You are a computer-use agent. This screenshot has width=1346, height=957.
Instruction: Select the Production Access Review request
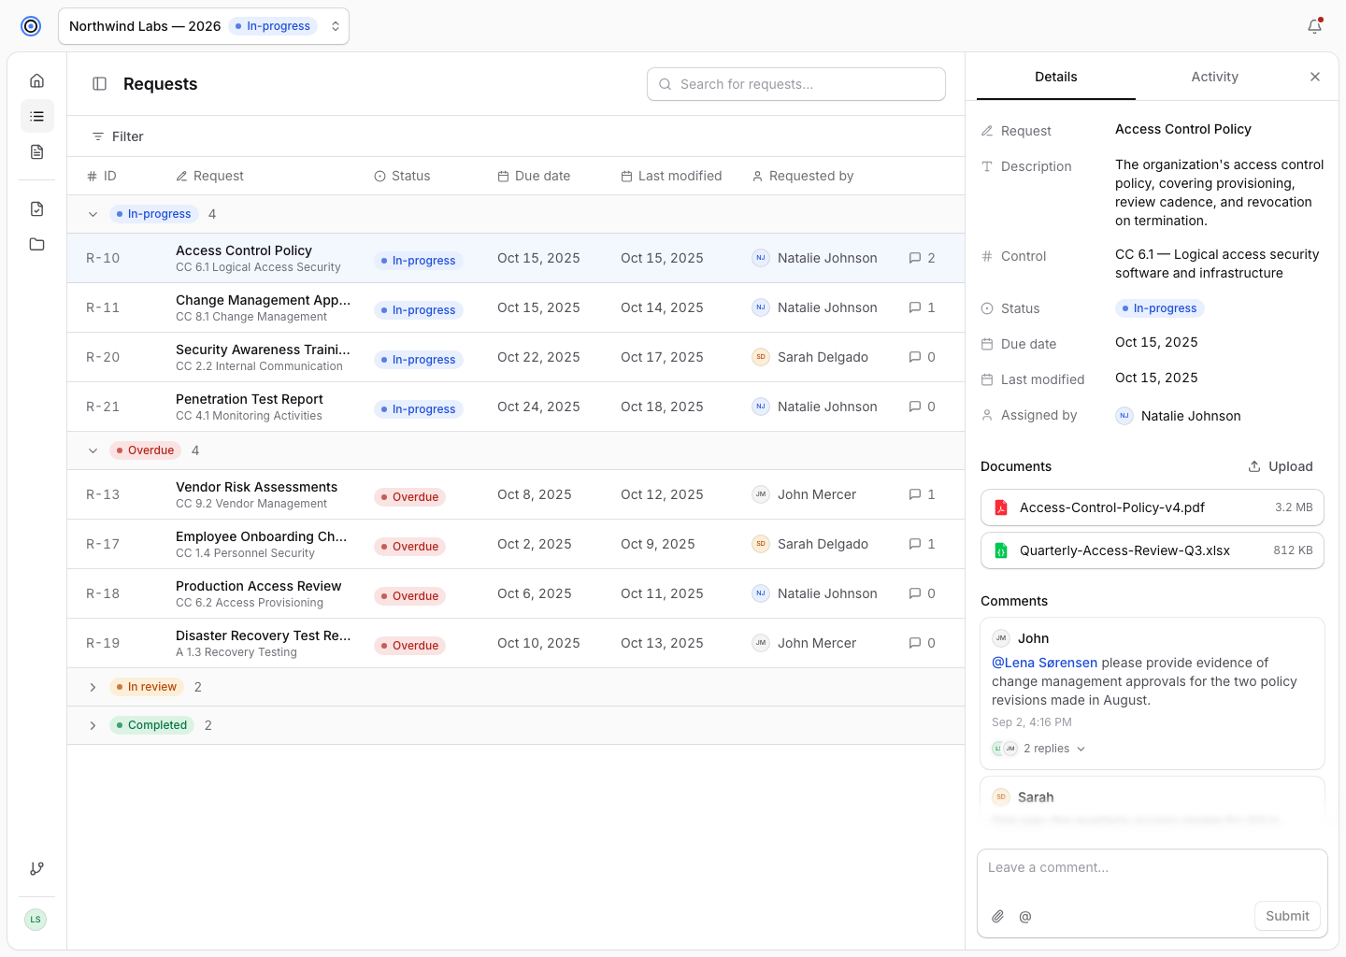516,593
